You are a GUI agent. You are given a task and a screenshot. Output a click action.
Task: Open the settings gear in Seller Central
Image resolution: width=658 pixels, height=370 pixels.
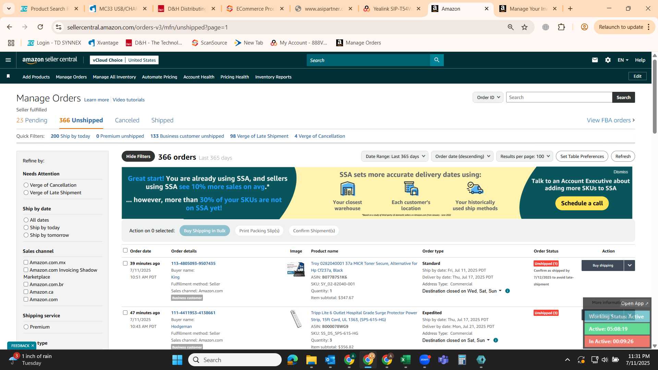pyautogui.click(x=608, y=60)
